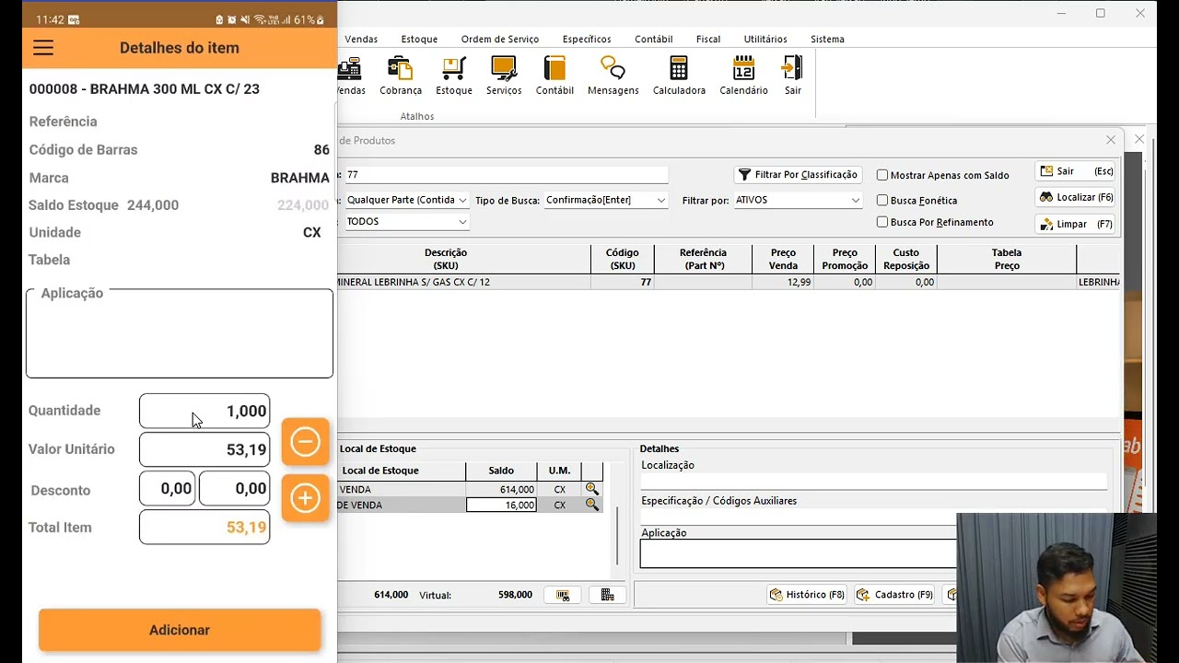Enable Mostrar Apenas com Saldo

click(882, 175)
